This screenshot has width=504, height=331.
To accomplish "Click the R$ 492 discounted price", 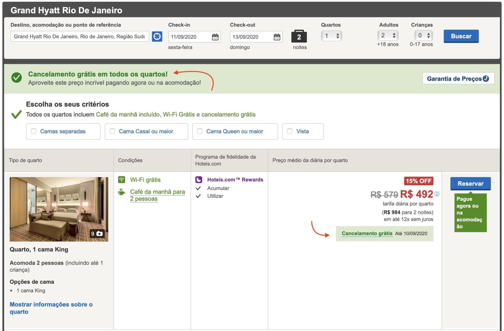I will [416, 194].
